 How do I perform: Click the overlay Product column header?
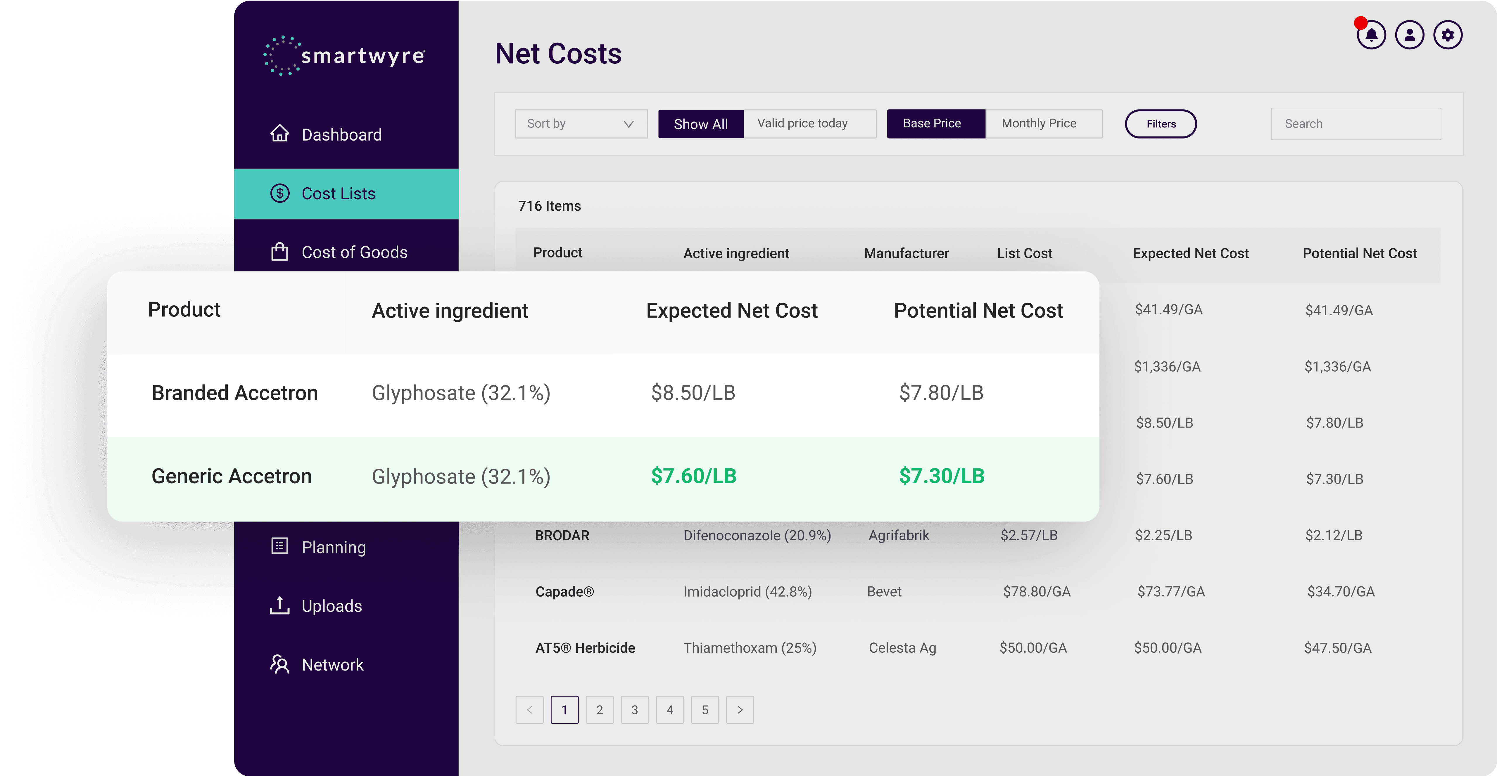point(184,310)
